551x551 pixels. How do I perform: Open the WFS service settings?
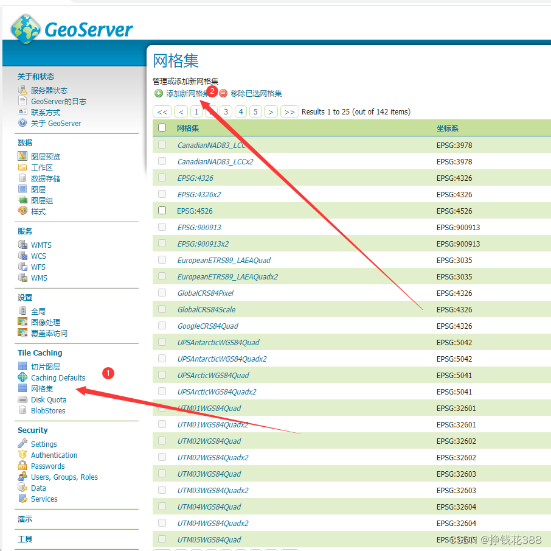38,267
